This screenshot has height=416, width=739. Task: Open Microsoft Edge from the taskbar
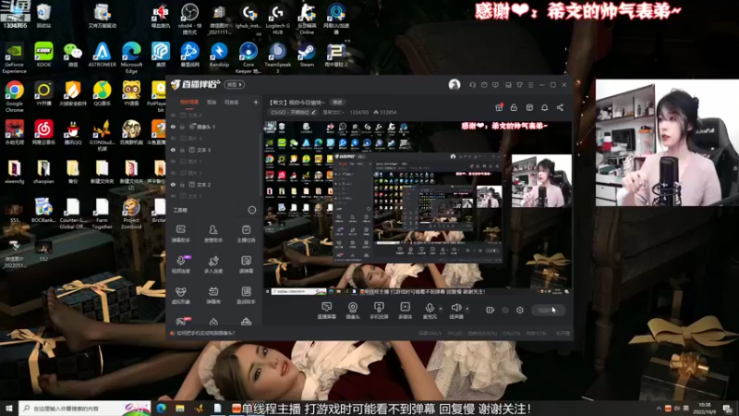pyautogui.click(x=161, y=409)
